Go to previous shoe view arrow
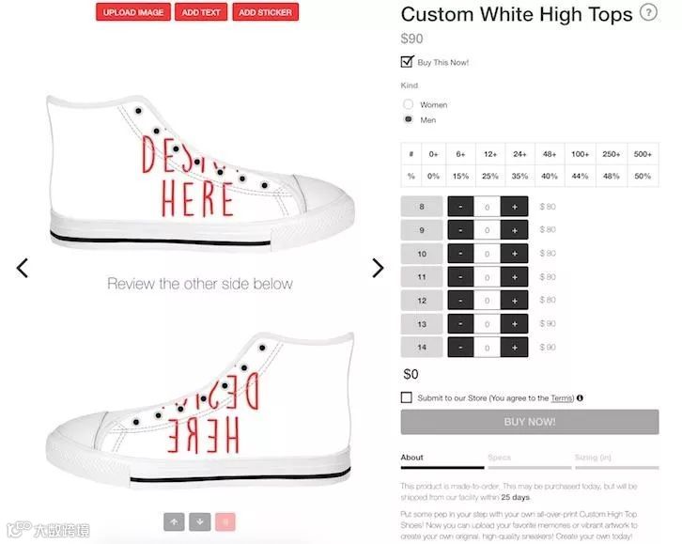Image resolution: width=682 pixels, height=544 pixels. 23,268
